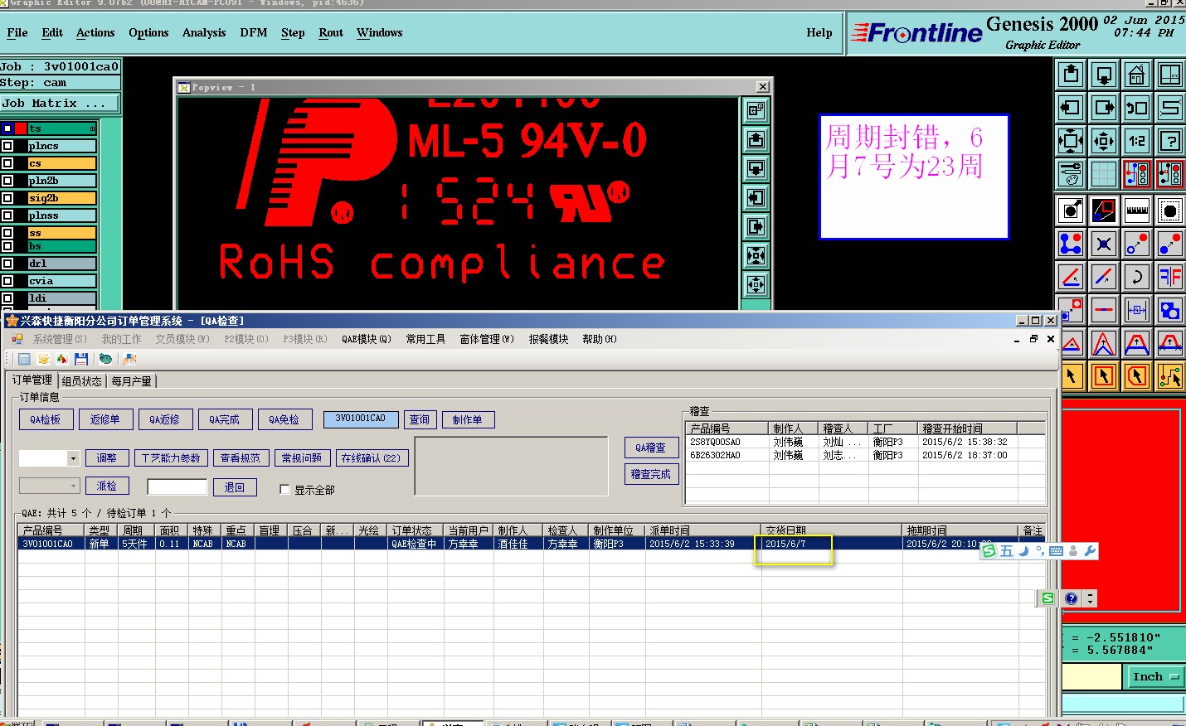Click the 查询 button
The image size is (1186, 726).
click(420, 419)
